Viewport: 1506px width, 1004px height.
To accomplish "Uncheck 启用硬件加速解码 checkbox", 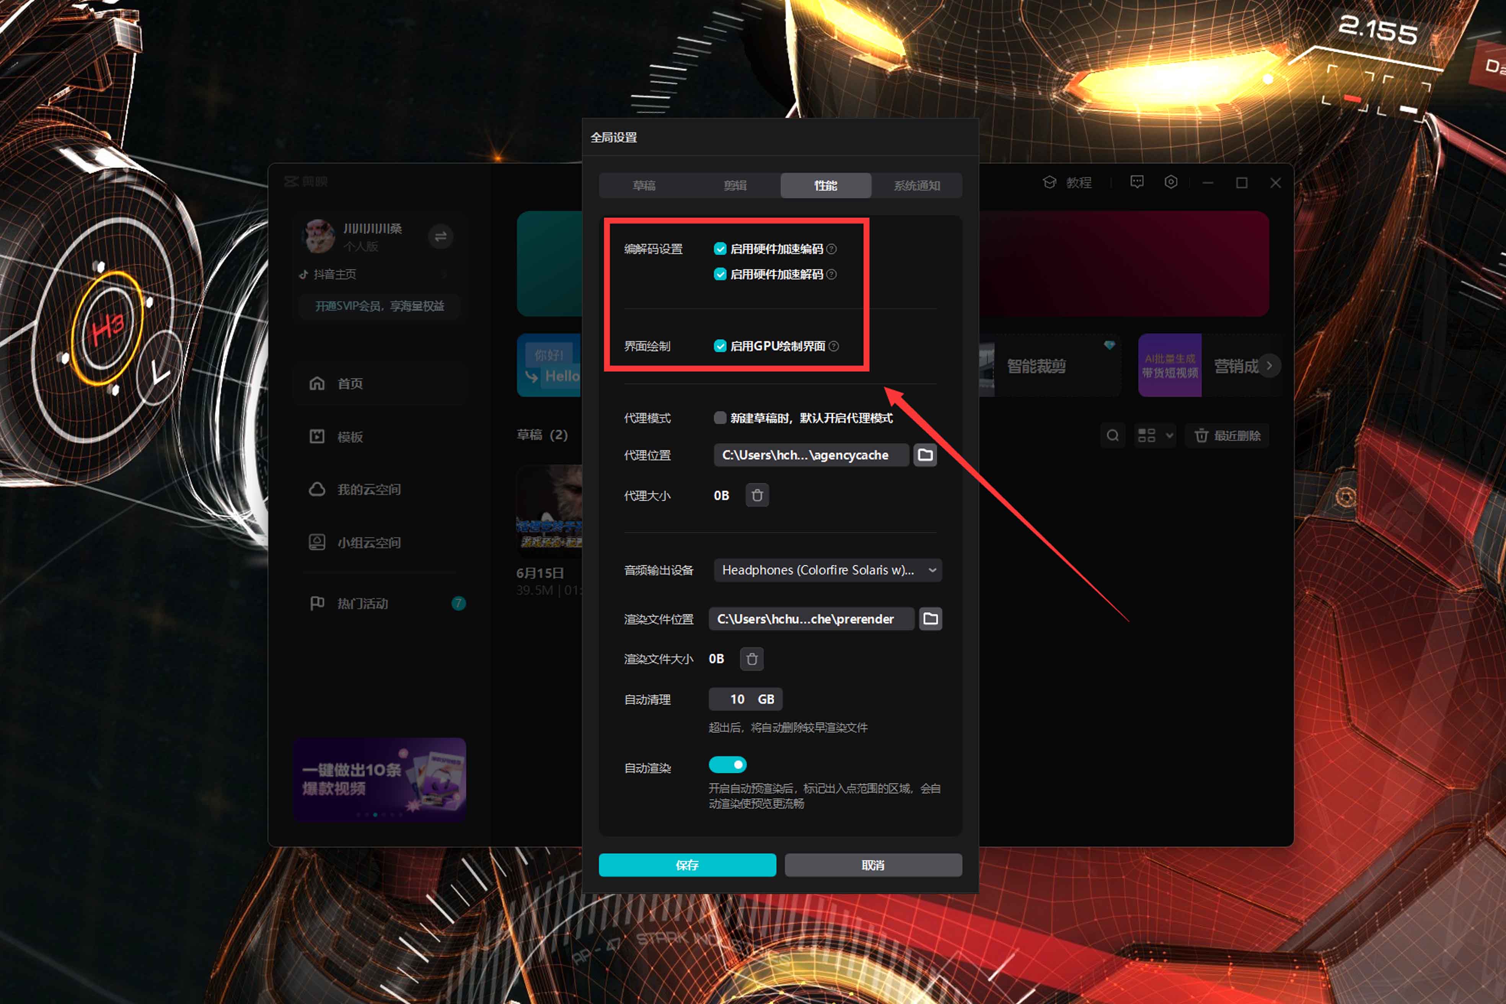I will click(x=720, y=274).
